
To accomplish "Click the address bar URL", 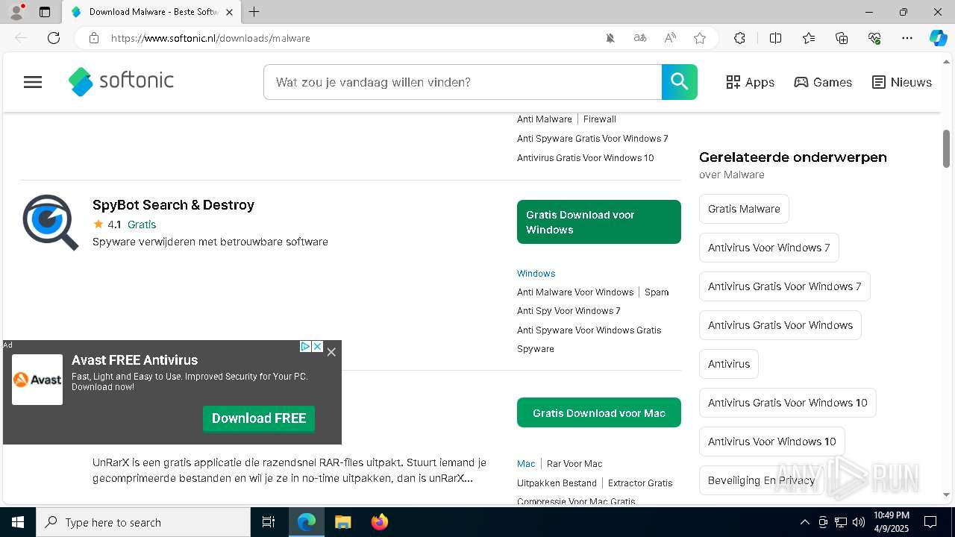I will 210,38.
